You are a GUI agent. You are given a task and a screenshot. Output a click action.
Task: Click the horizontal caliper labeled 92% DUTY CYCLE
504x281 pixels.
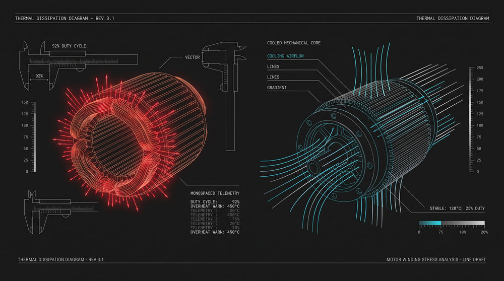(x=79, y=66)
